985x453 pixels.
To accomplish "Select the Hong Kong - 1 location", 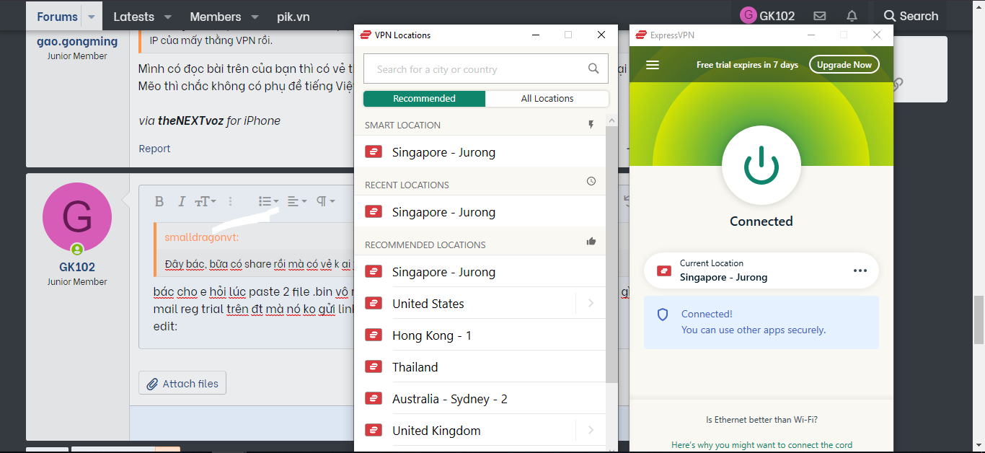I will coord(480,335).
